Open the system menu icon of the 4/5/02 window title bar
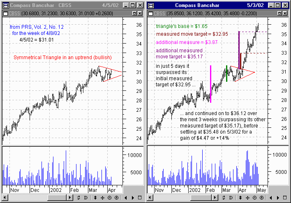Screen dimensions: 291x203 (x=6, y=5)
